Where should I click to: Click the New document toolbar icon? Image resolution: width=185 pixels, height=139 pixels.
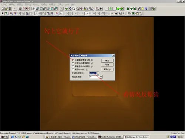pyautogui.click(x=3, y=9)
